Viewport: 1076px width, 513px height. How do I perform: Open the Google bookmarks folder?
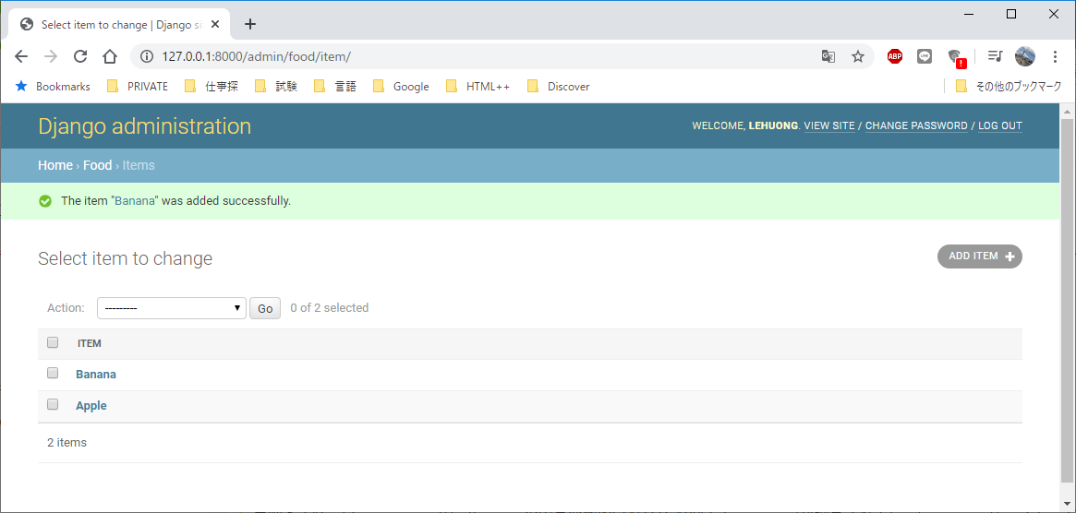tap(402, 87)
